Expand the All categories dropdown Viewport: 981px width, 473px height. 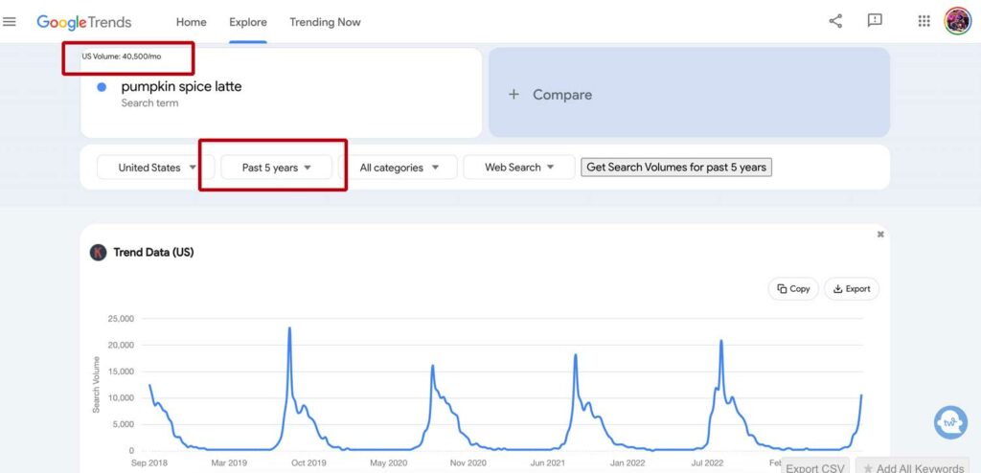(x=399, y=168)
